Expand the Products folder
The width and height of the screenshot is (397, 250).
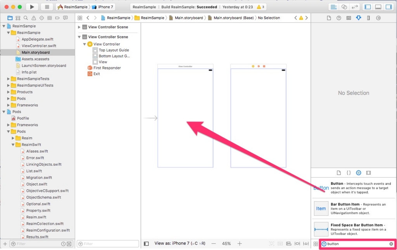[9, 92]
